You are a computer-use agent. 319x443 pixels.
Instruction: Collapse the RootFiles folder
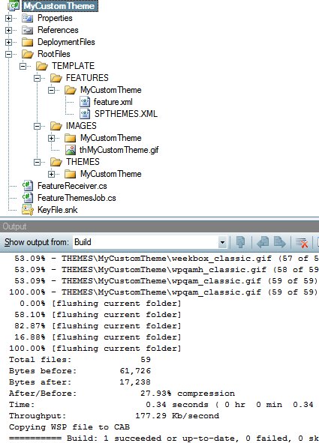click(x=8, y=54)
